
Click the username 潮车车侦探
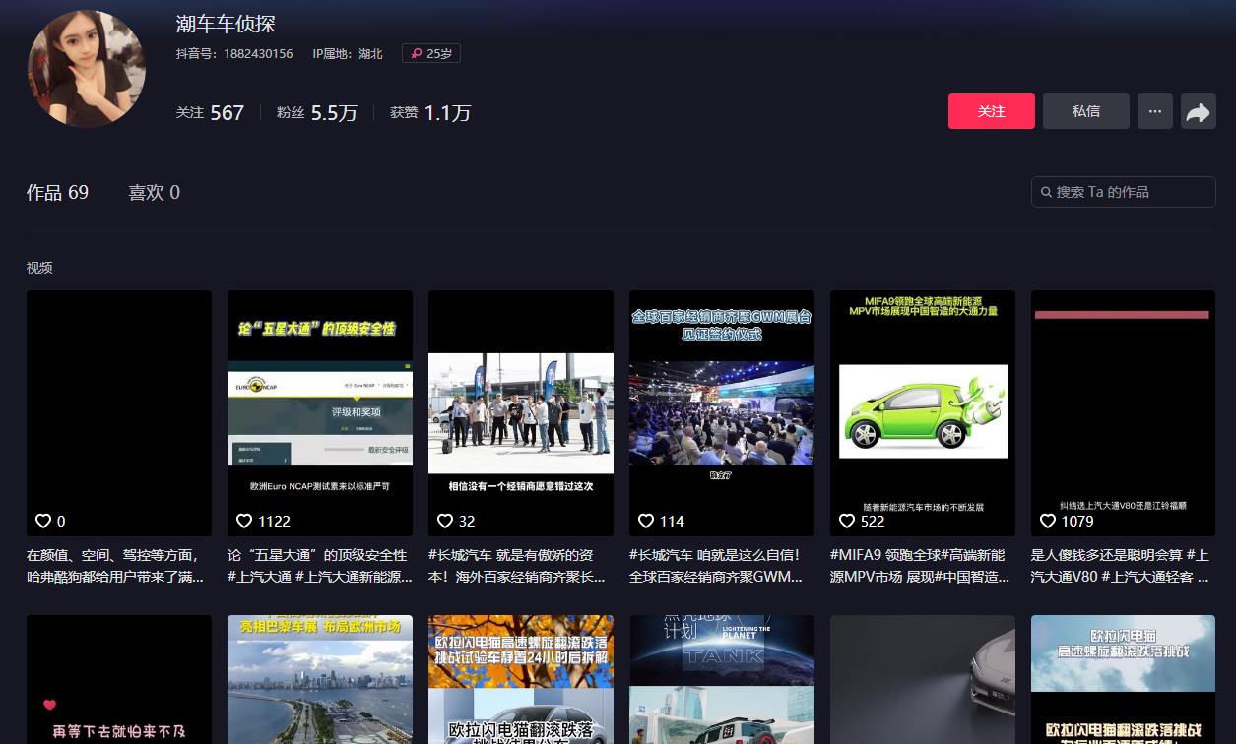226,24
